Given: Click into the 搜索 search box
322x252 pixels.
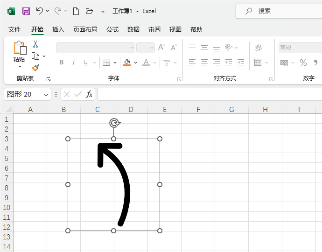Looking at the screenshot, I should point(279,11).
